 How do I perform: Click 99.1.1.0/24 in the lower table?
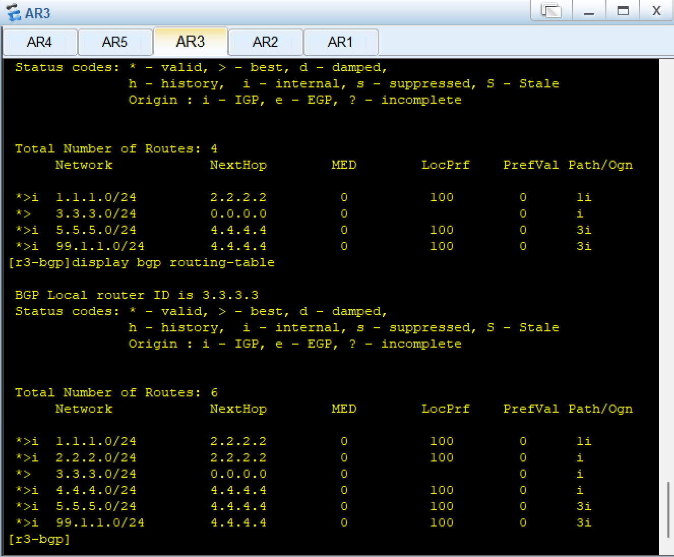100,523
